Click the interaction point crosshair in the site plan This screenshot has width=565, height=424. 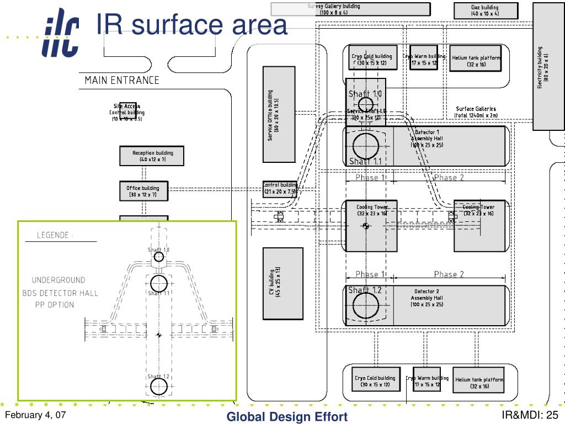point(366,226)
